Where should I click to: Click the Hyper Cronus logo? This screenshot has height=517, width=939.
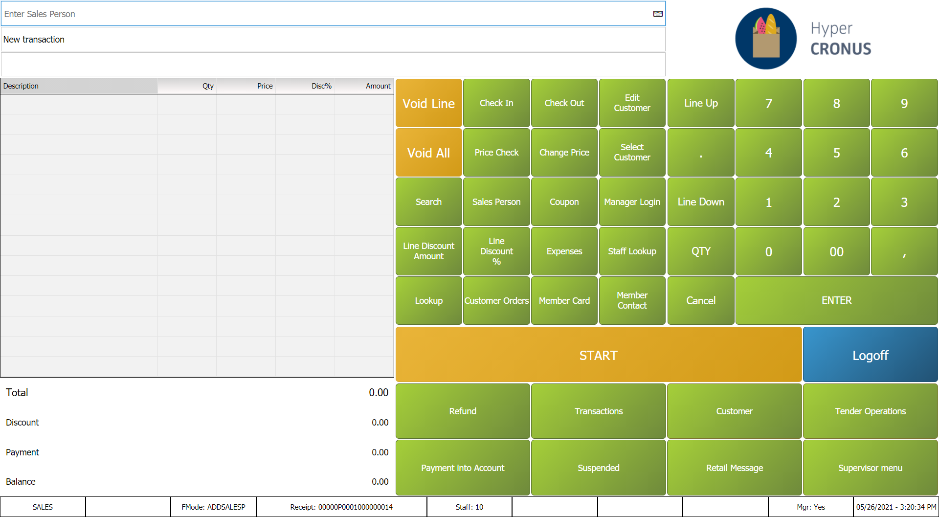click(804, 39)
